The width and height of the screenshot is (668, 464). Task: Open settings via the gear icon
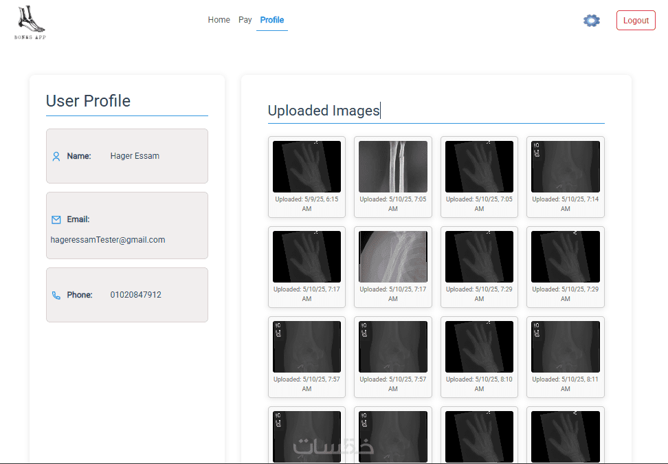[x=591, y=21]
